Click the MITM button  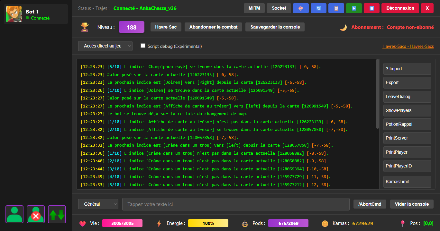pos(254,8)
